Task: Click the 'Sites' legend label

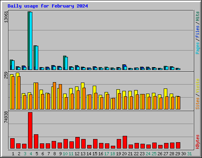Action: point(198,103)
